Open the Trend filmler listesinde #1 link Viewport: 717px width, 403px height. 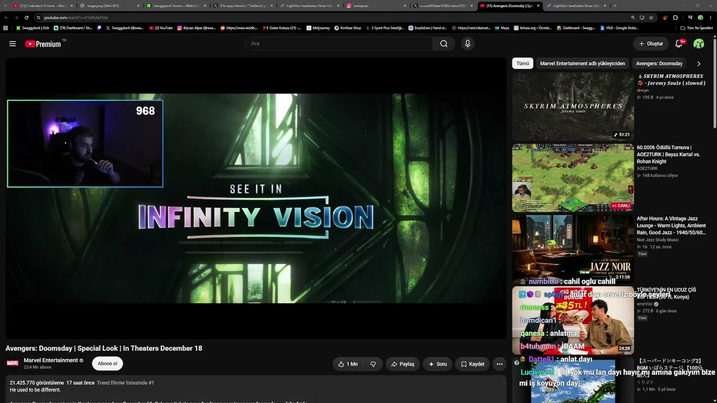click(x=125, y=383)
